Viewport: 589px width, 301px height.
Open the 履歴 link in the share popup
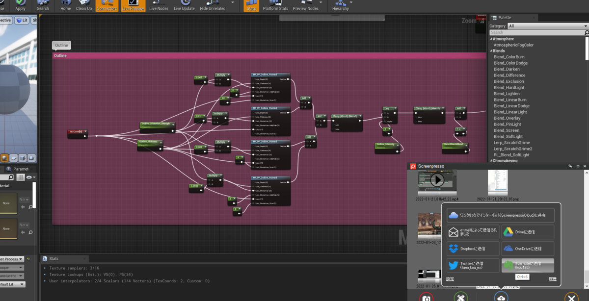[x=553, y=279]
